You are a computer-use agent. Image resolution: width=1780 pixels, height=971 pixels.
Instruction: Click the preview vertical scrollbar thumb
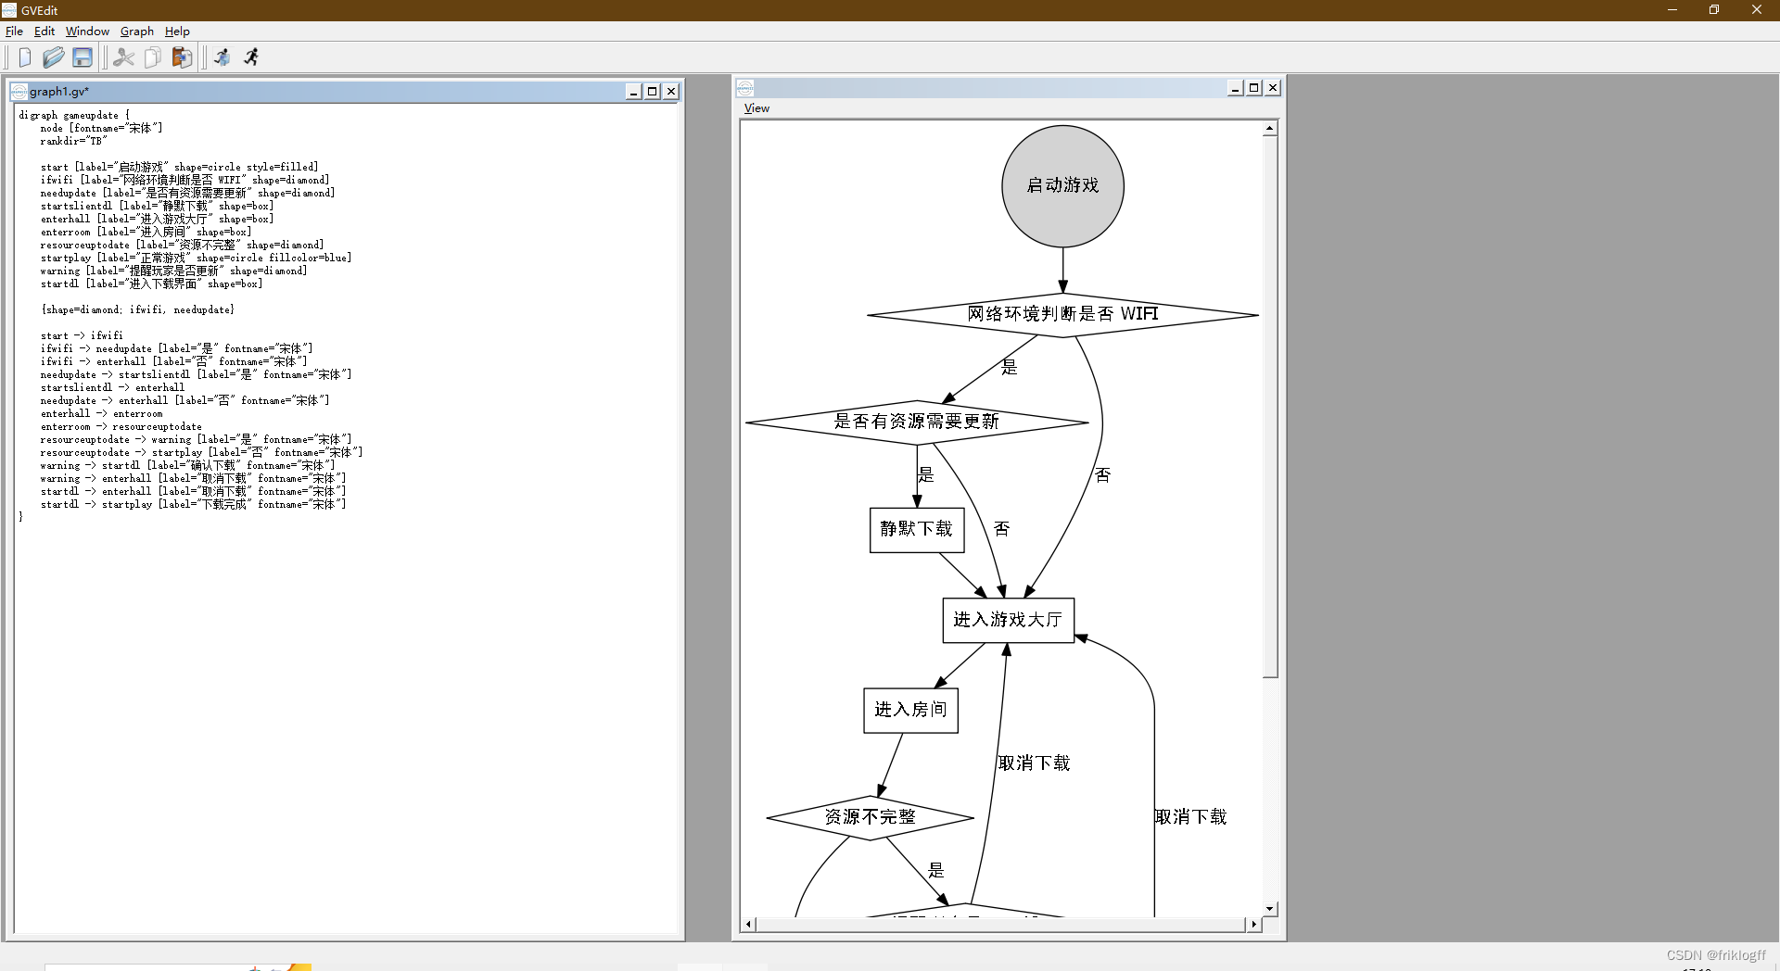coord(1270,407)
